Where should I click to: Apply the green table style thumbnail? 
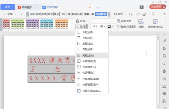(18, 24)
